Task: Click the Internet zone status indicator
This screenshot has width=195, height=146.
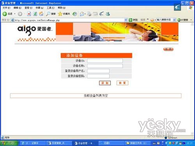Action: pos(171,138)
